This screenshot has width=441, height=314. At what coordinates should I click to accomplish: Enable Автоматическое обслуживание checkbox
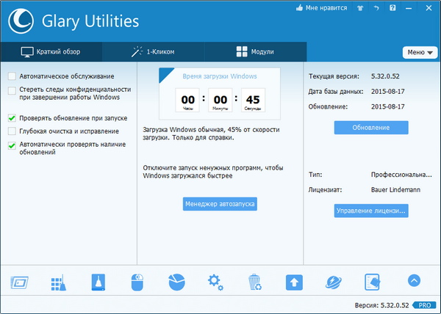coord(12,76)
